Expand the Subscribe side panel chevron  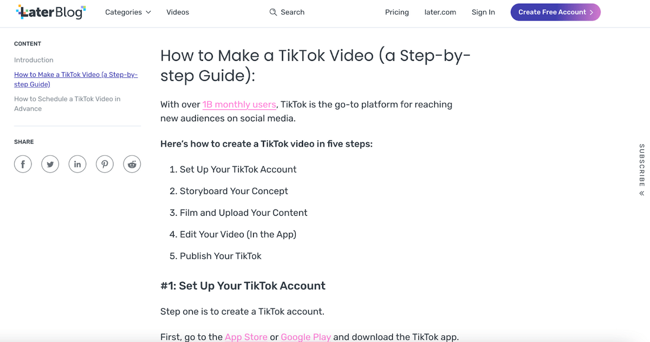(642, 193)
